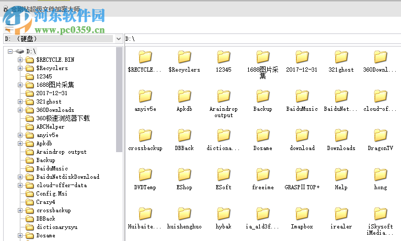
Task: Select Araindrop output in the folder tree
Action: 61,152
